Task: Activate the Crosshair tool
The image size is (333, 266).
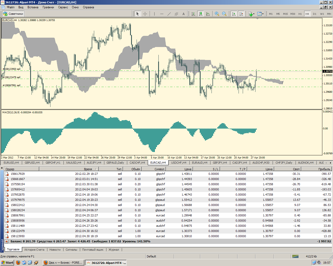Action: click(x=145, y=14)
